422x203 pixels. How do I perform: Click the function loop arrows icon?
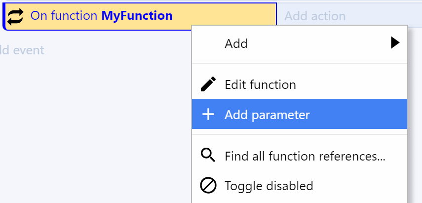[15, 17]
